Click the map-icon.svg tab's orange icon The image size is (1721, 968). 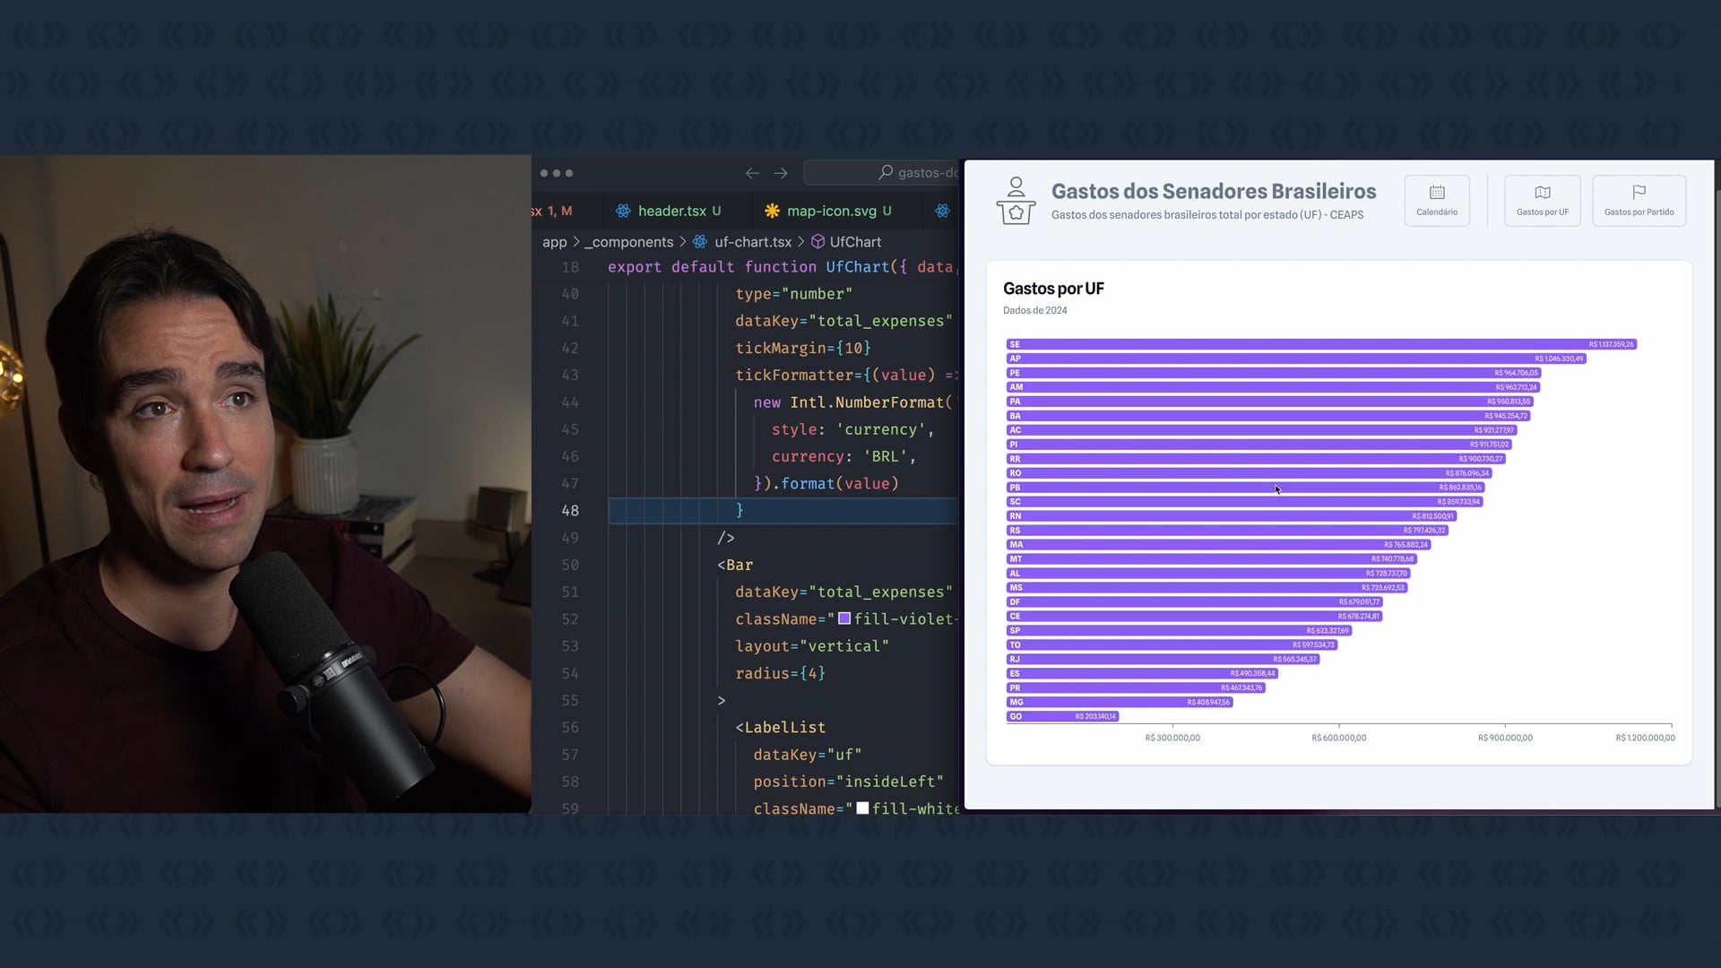[772, 211]
